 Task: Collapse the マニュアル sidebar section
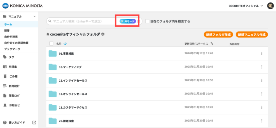click(x=34, y=16)
